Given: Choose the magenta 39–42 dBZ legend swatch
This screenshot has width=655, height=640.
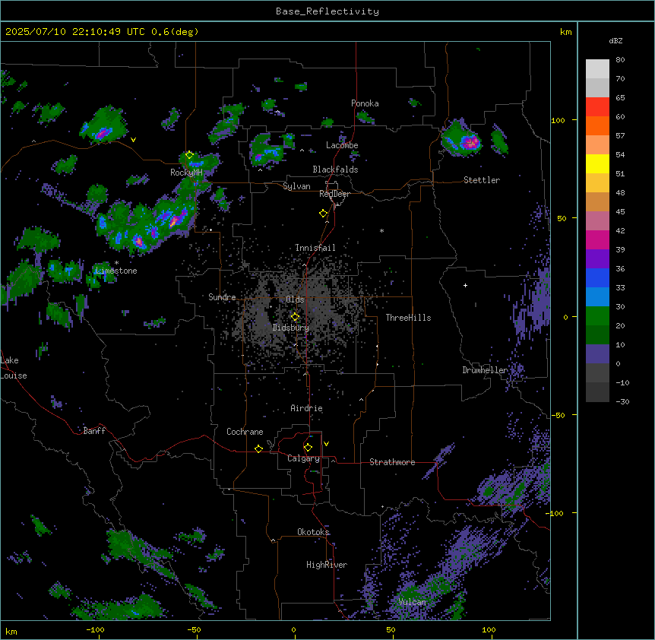Looking at the screenshot, I should (597, 239).
